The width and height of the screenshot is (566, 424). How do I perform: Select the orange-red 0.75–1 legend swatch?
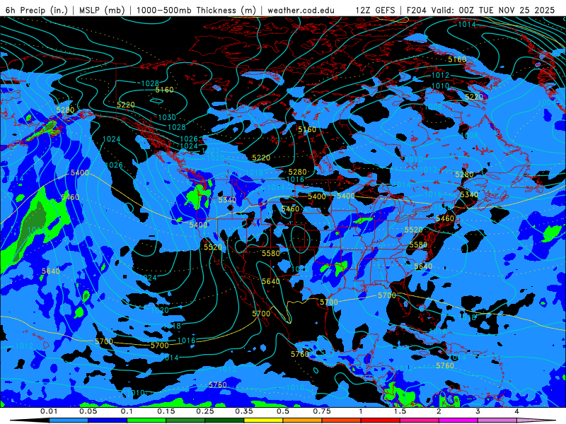pyautogui.click(x=342, y=420)
